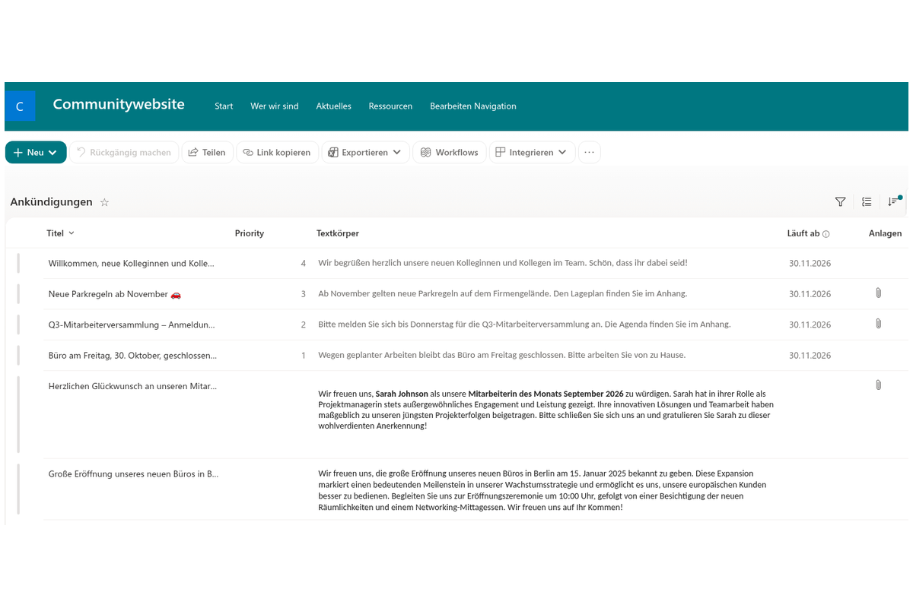Viewport: 913px width, 608px height.
Task: Click the Priority column header
Action: click(250, 233)
